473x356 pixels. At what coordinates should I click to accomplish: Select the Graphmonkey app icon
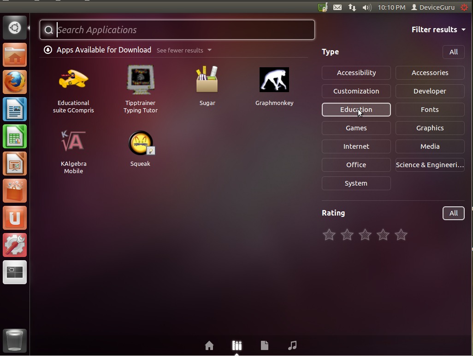click(x=274, y=80)
